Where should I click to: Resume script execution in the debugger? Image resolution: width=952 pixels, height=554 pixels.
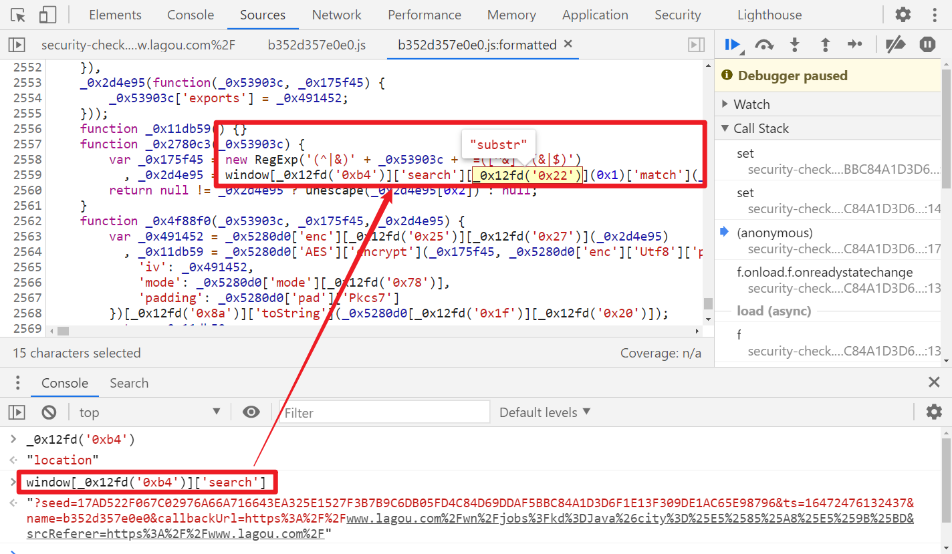[x=733, y=45]
